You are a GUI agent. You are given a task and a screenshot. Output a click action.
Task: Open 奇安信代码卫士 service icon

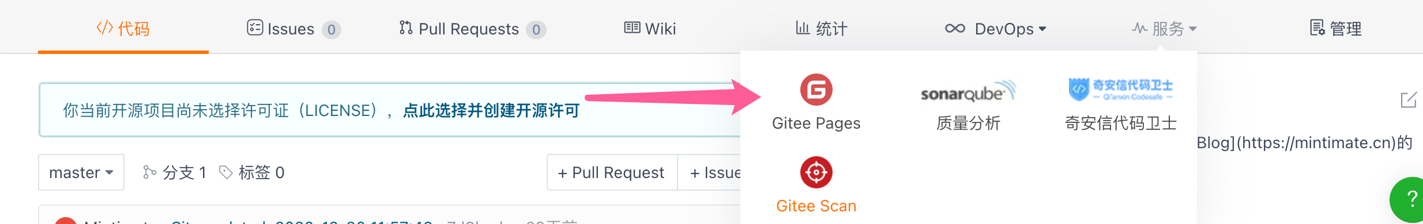pos(1120,89)
